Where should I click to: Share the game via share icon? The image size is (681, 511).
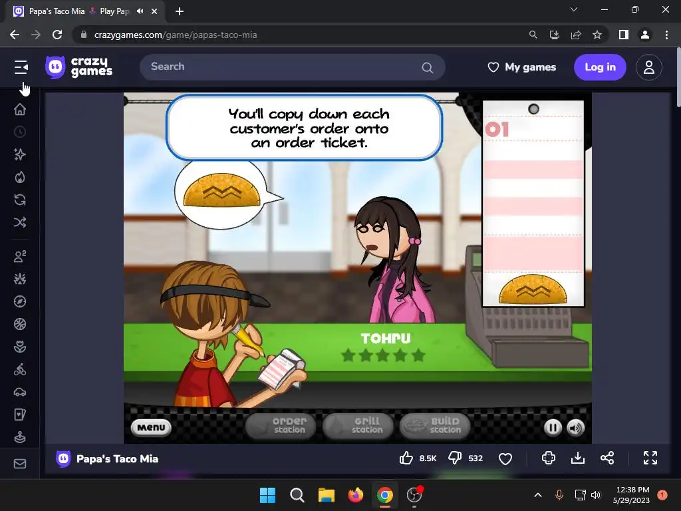point(607,458)
